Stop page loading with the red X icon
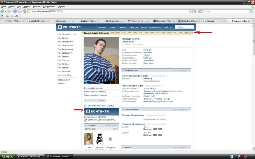255x159 pixels. point(20,11)
